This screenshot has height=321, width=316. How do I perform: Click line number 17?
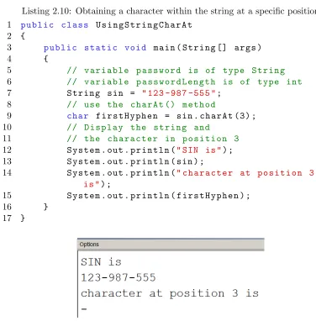[8, 218]
